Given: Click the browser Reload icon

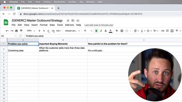Looking at the screenshot, I should (14, 14).
